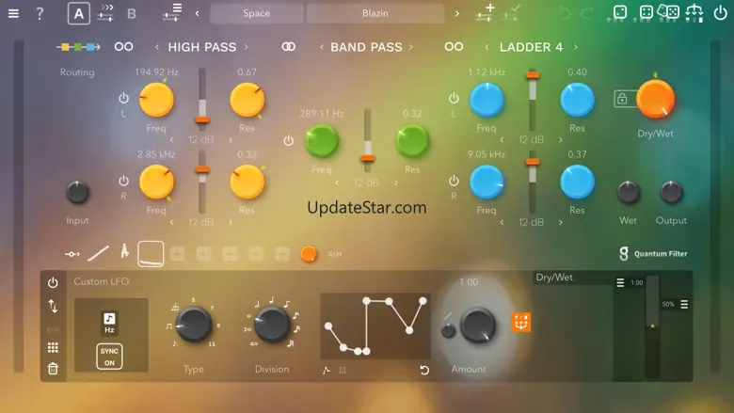Toggle Ladder 4 stereo link icon
The width and height of the screenshot is (734, 413).
[454, 47]
